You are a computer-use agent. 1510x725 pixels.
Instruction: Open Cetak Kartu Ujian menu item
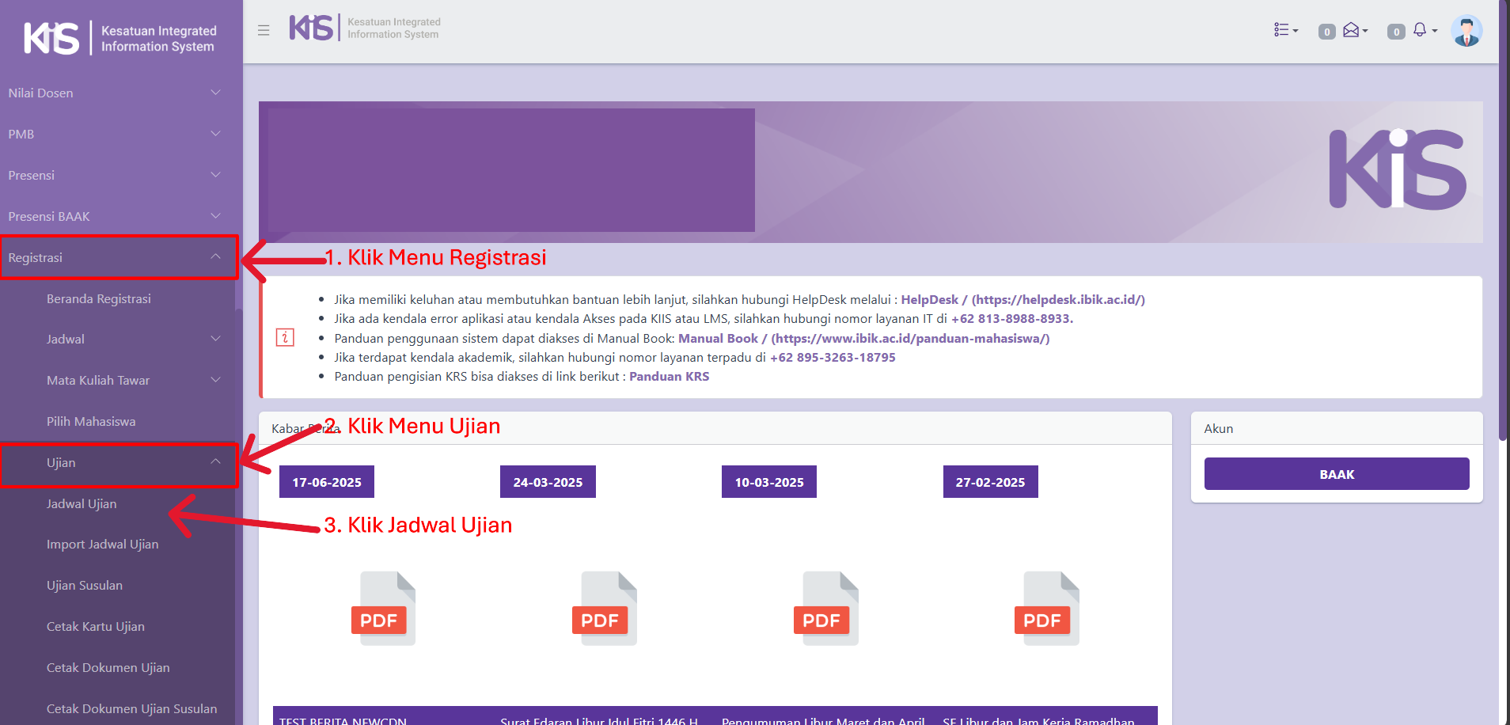(96, 626)
